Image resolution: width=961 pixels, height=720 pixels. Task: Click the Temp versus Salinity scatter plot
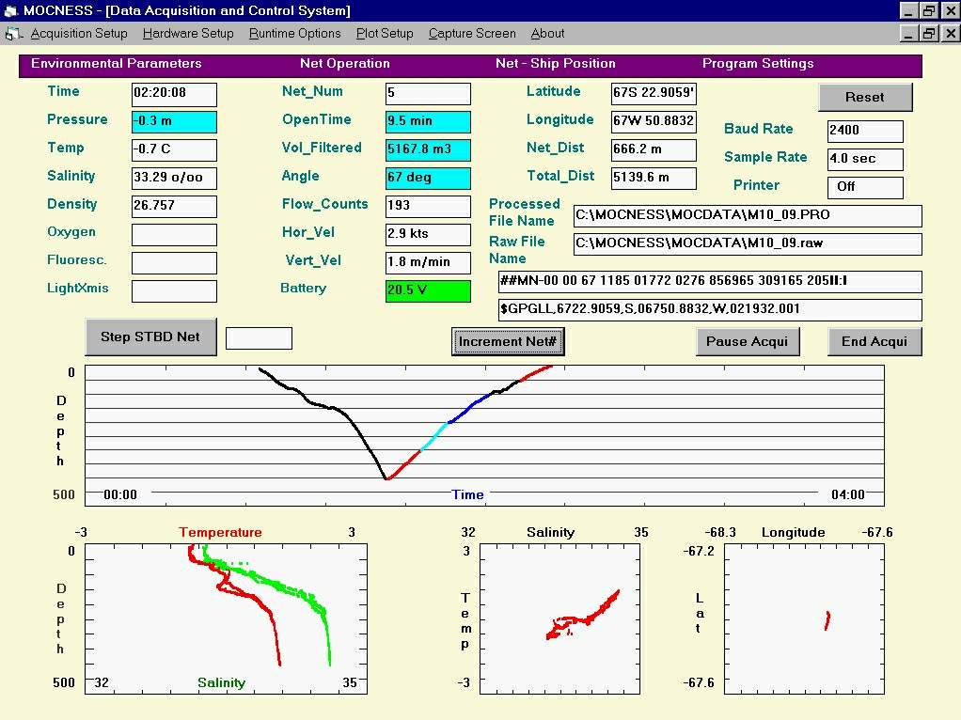coord(559,618)
